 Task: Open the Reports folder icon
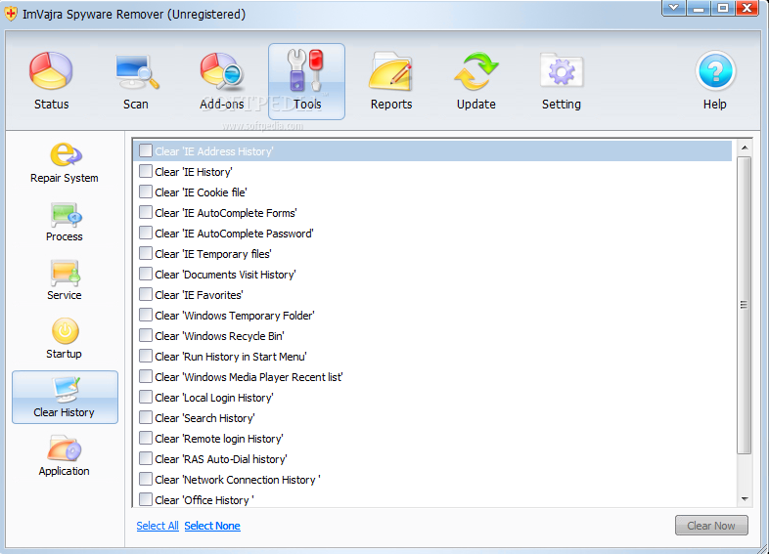[x=391, y=71]
